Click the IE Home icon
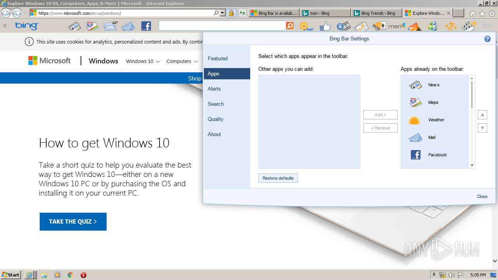The width and height of the screenshot is (498, 280). point(472,13)
